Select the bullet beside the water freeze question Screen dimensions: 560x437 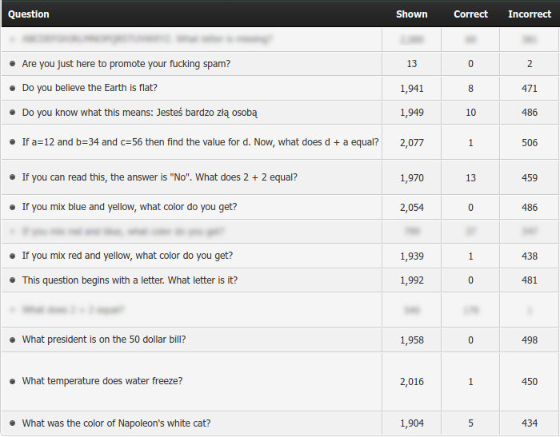[12, 381]
